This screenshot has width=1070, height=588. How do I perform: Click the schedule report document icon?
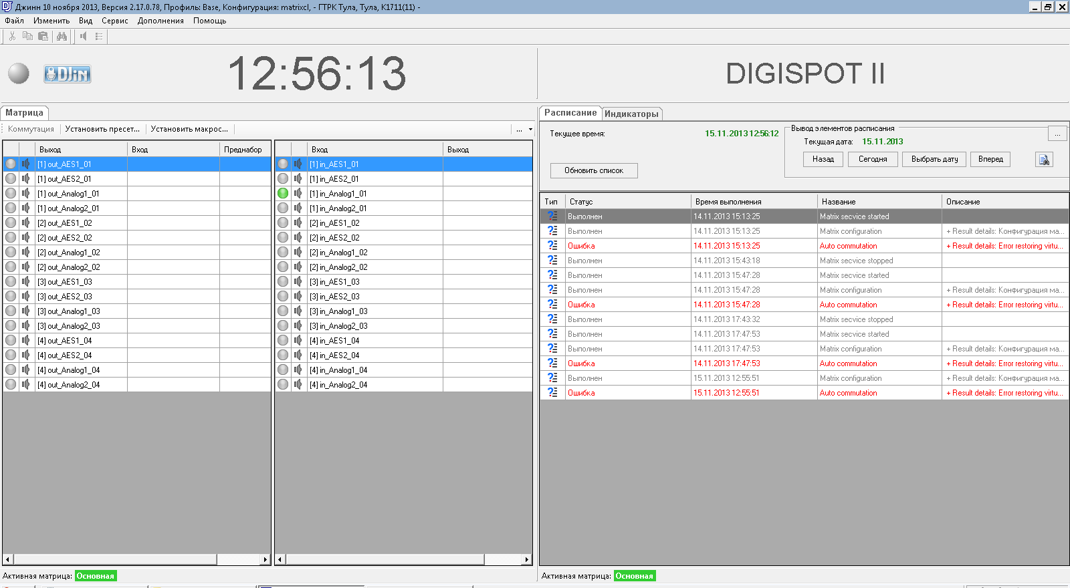coord(1044,159)
